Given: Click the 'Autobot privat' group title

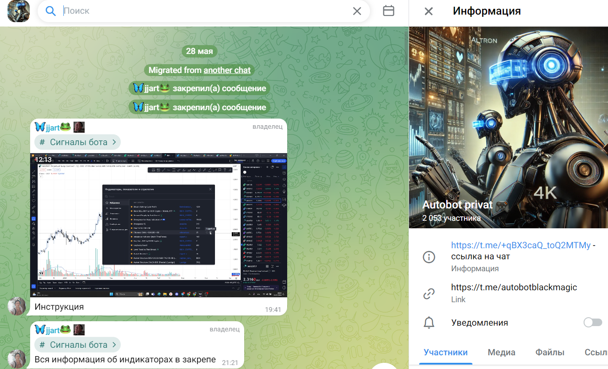Looking at the screenshot, I should [x=457, y=205].
